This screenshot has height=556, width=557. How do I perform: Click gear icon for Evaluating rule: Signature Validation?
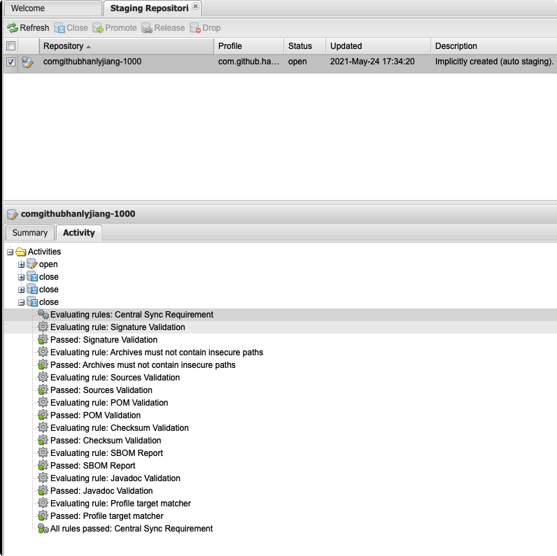pos(43,327)
